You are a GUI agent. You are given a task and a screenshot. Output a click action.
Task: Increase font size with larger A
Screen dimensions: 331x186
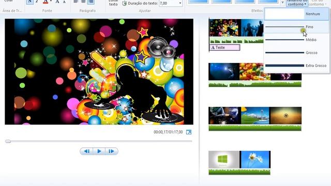point(57,2)
